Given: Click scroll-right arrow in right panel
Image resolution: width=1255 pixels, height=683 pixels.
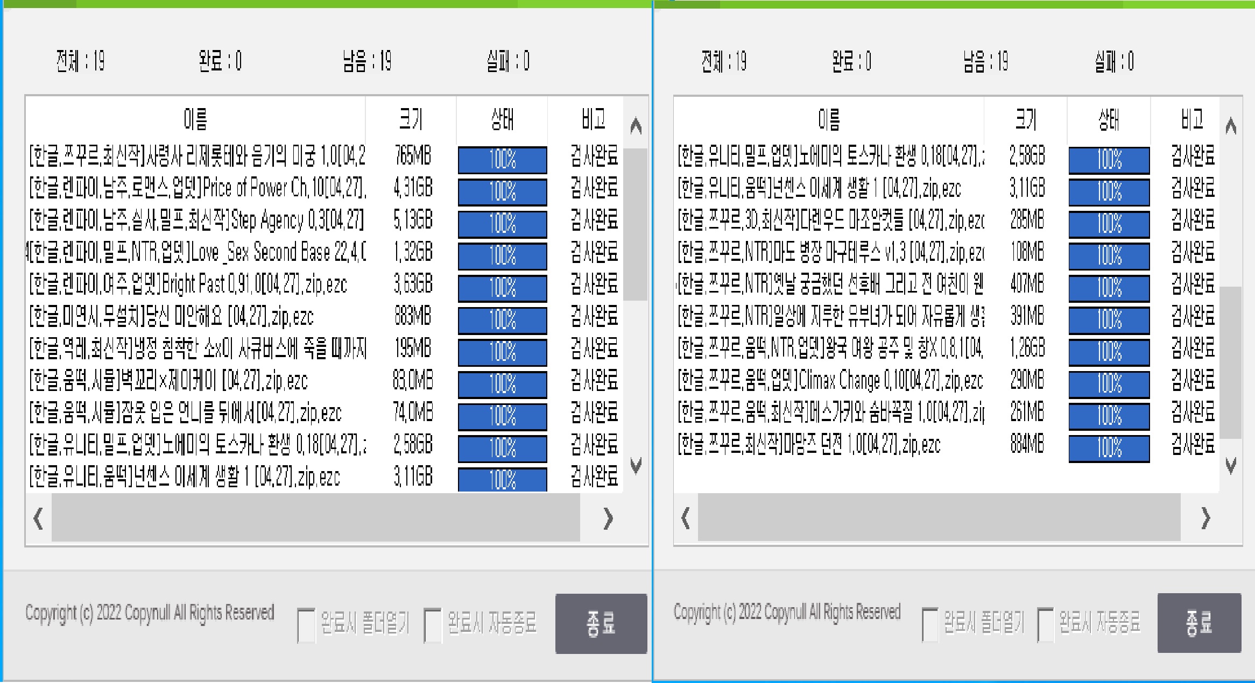Looking at the screenshot, I should coord(1205,518).
